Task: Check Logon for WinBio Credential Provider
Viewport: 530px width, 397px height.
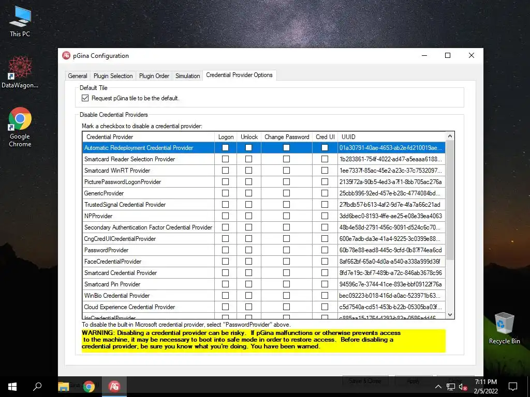Action: [x=226, y=296]
